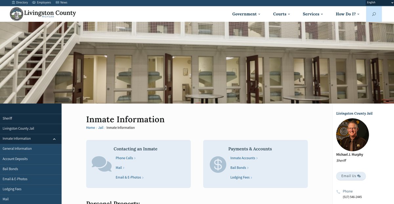This screenshot has height=204, width=394.
Task: Open the site search magnifier icon
Action: coord(374,14)
